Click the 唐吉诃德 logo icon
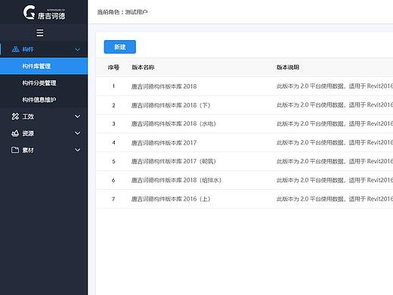Image resolution: width=393 pixels, height=295 pixels. tap(29, 12)
